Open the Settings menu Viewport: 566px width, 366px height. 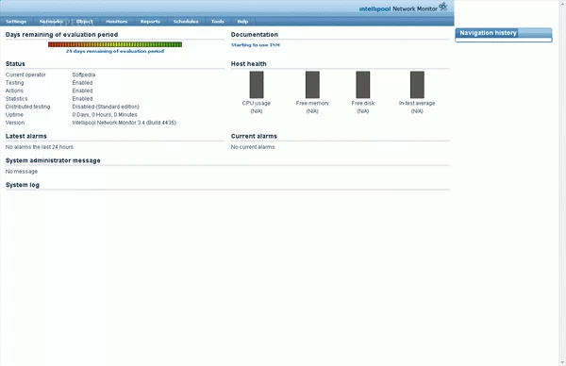pyautogui.click(x=16, y=22)
